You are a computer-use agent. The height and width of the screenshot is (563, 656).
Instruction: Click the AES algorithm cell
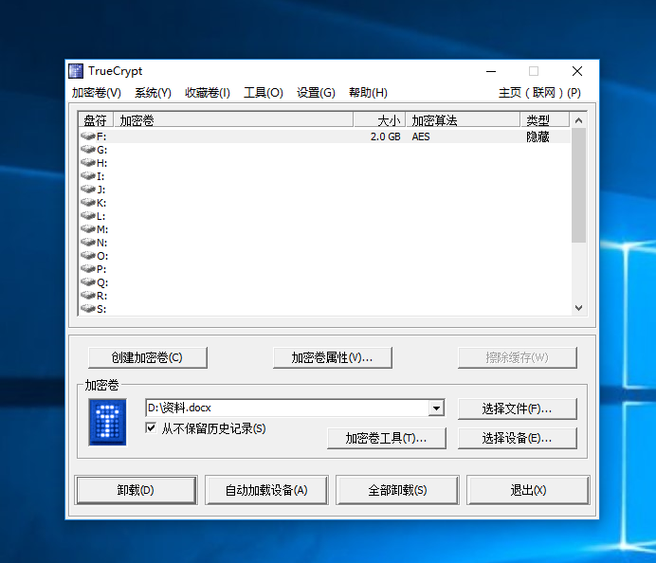(421, 136)
